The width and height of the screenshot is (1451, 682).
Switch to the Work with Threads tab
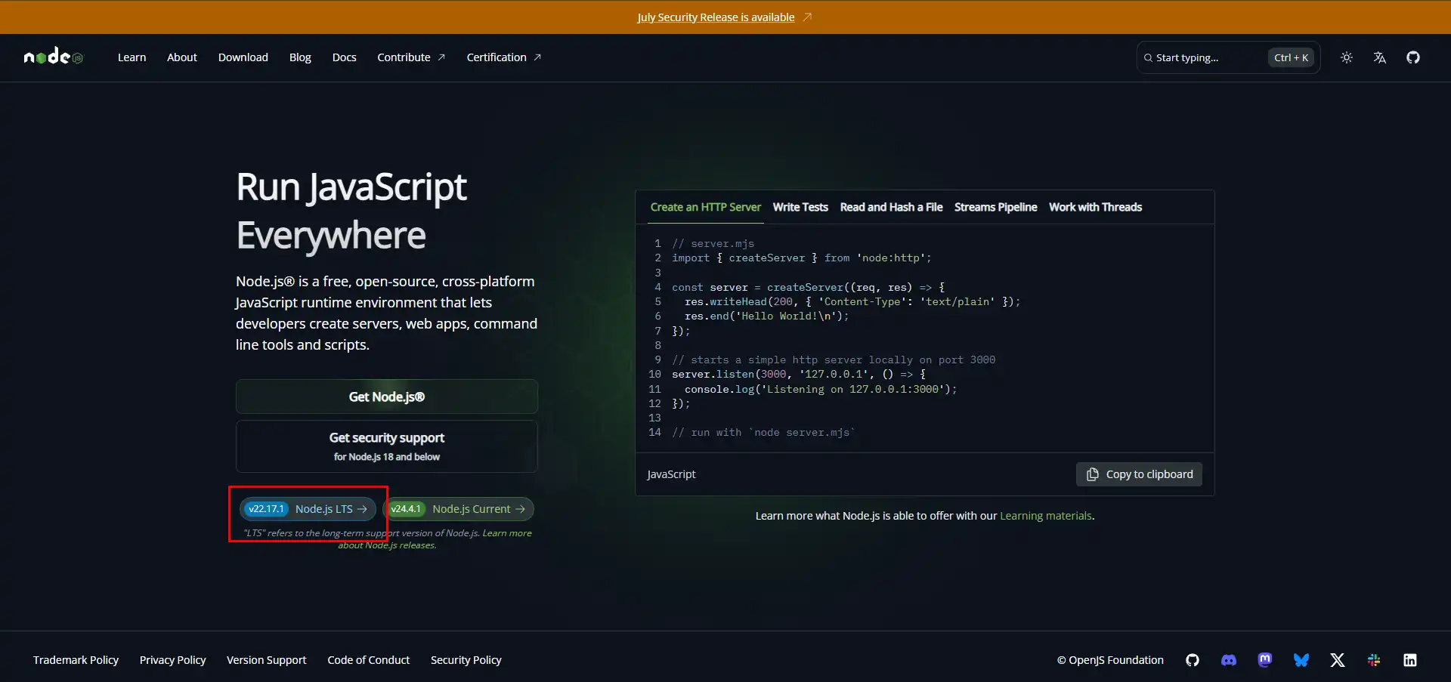click(x=1096, y=206)
